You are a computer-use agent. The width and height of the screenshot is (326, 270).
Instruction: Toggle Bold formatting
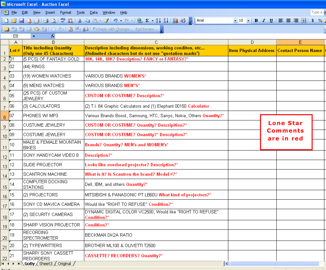(x=256, y=21)
